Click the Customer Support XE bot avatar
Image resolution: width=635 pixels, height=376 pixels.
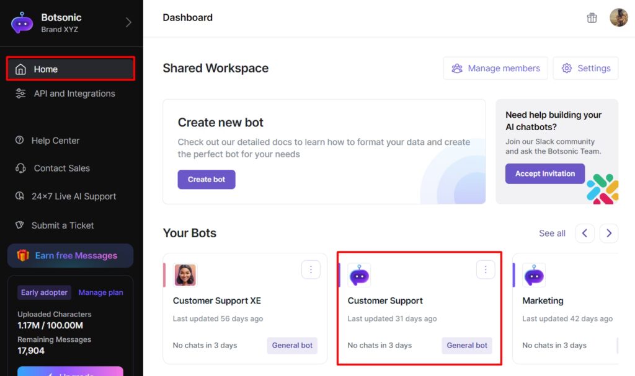click(185, 275)
